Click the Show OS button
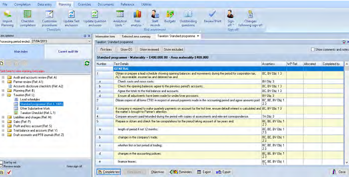The image size is (349, 177). (x=126, y=49)
